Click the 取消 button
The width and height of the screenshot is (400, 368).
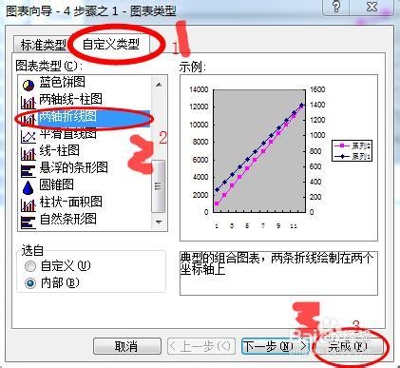126,346
